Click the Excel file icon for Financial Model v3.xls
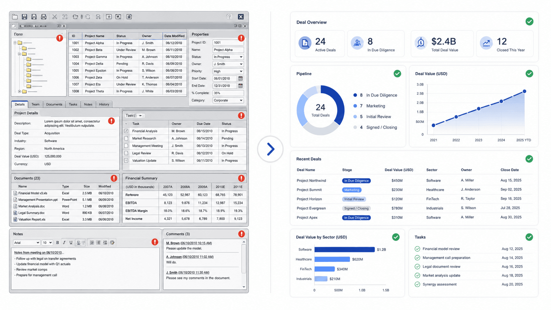551x310 pixels. point(15,193)
